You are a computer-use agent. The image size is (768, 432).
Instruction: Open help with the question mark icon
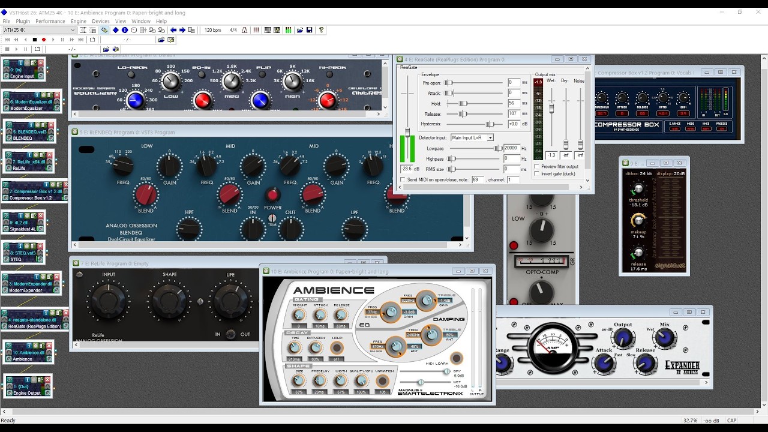321,30
